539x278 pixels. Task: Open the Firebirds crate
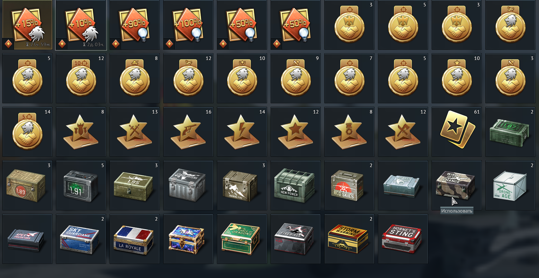click(296, 239)
